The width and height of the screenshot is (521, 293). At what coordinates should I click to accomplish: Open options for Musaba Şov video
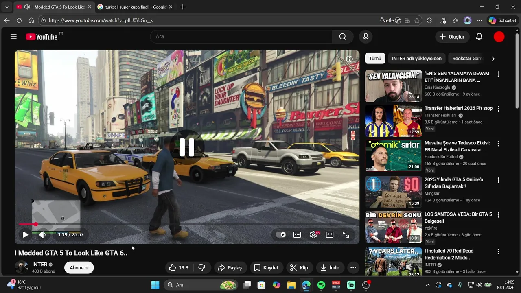tap(498, 144)
